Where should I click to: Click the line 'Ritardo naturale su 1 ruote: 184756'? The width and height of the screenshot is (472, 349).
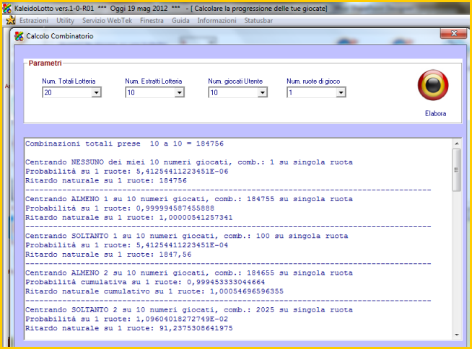click(x=106, y=180)
